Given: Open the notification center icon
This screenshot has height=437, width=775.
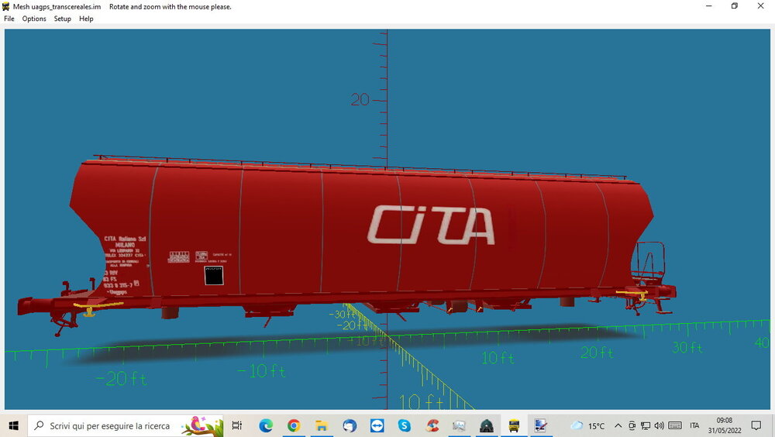Looking at the screenshot, I should (756, 425).
